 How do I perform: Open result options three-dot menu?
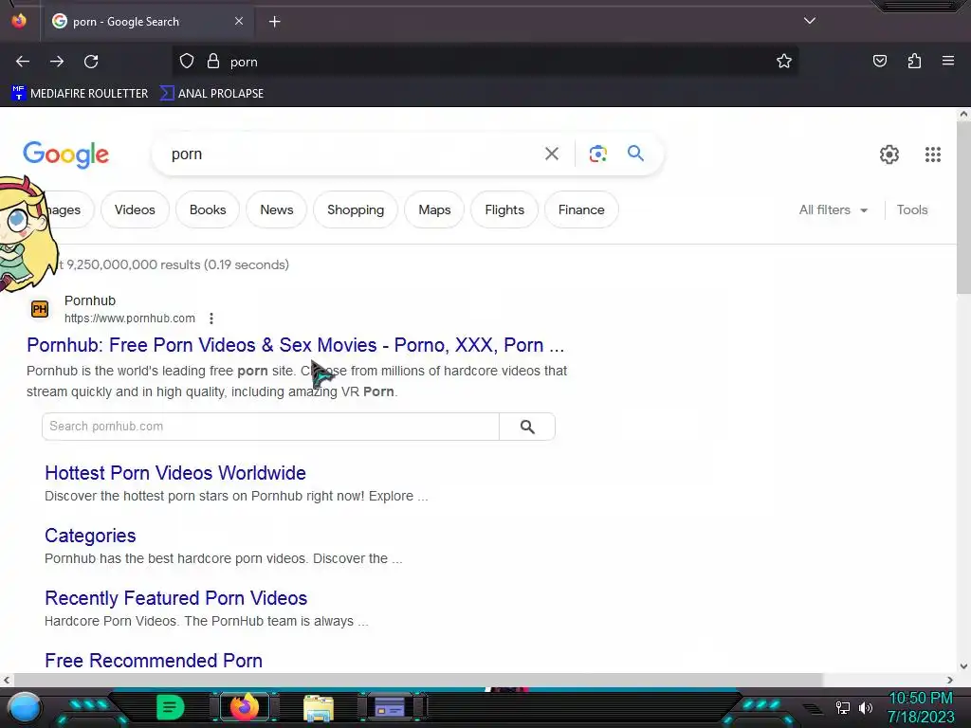pos(211,318)
